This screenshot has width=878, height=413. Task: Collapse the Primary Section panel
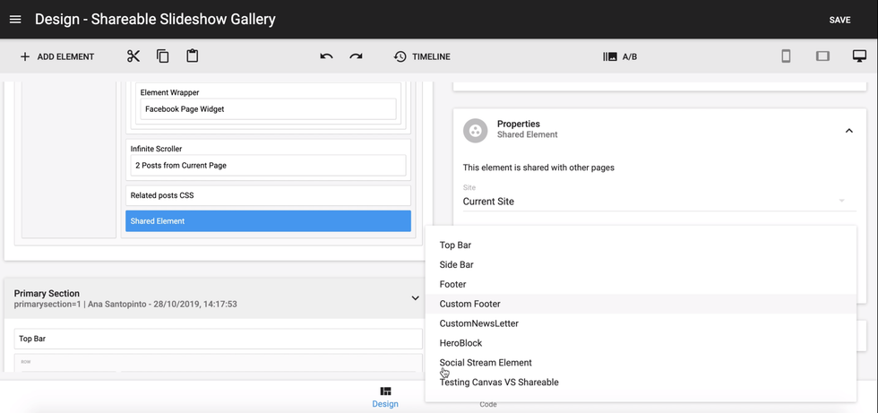tap(415, 298)
